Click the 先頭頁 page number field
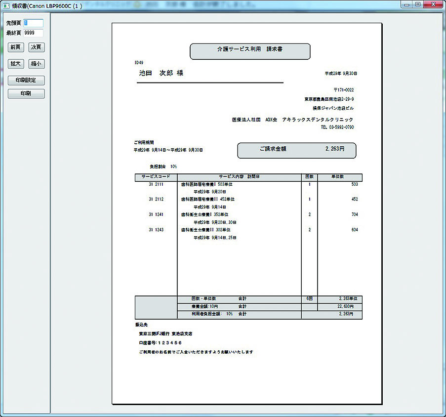Screen dimensions: 446x417 tap(33, 23)
